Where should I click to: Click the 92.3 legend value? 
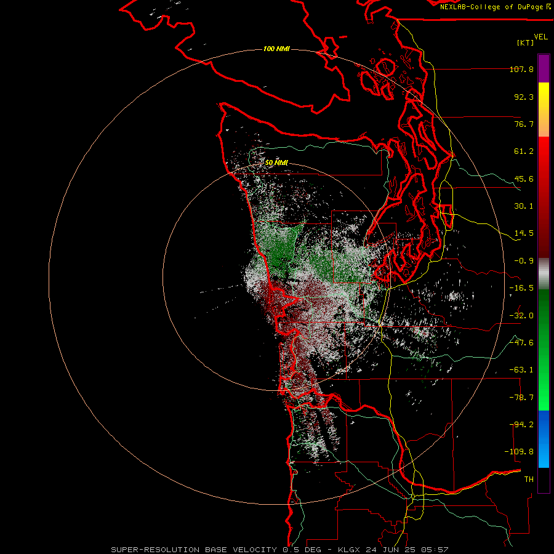click(x=524, y=97)
